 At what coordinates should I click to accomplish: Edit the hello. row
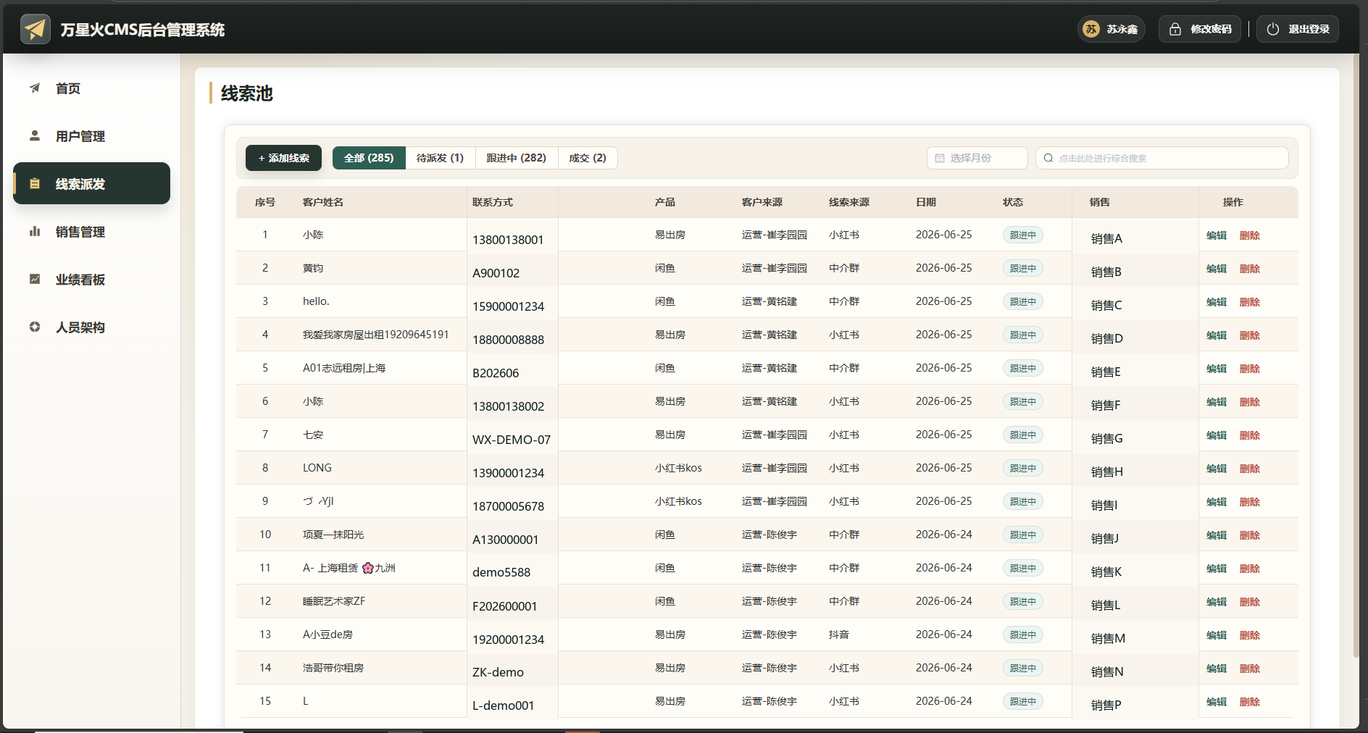[x=1217, y=302]
